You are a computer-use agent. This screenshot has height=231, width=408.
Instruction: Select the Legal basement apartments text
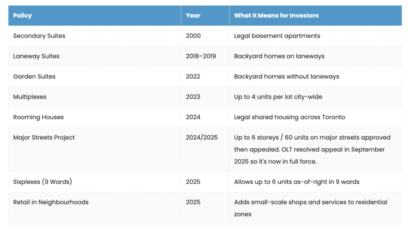click(x=277, y=36)
